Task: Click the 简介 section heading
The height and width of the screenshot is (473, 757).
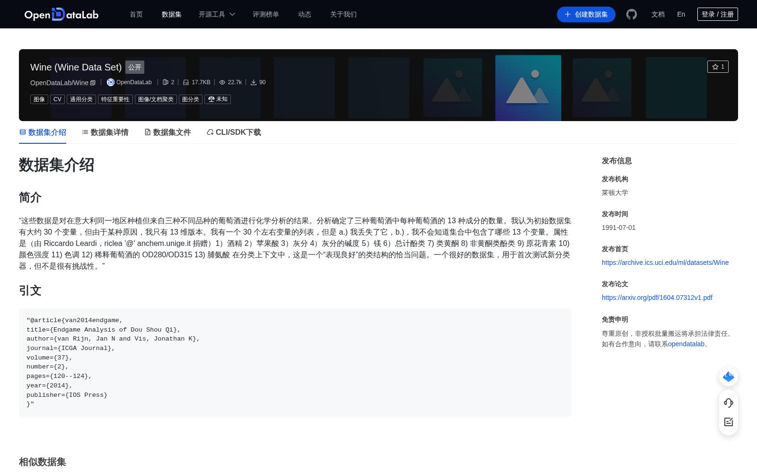Action: click(x=30, y=197)
